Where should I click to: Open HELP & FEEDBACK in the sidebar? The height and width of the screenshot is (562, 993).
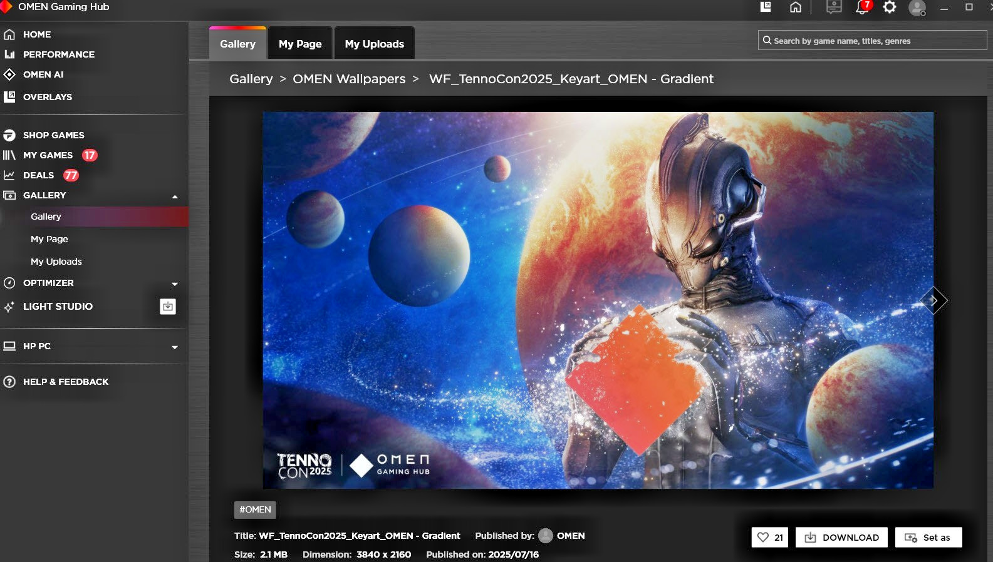click(x=66, y=382)
